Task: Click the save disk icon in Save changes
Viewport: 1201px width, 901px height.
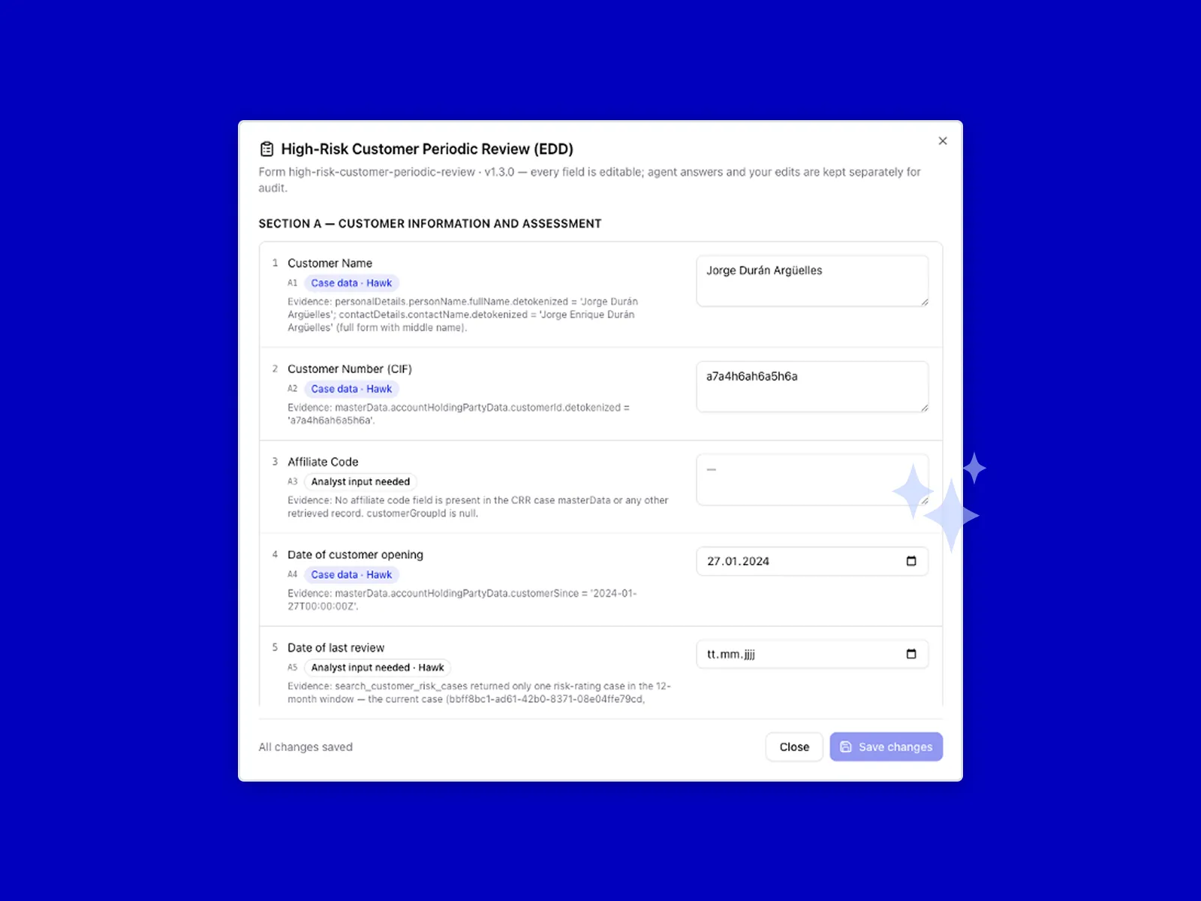Action: (846, 746)
